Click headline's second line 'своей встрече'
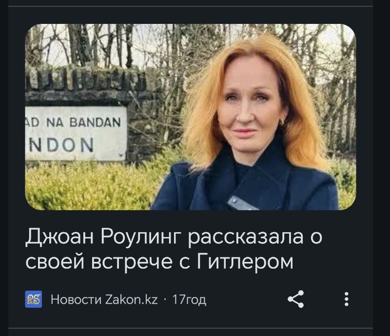 pos(99,261)
